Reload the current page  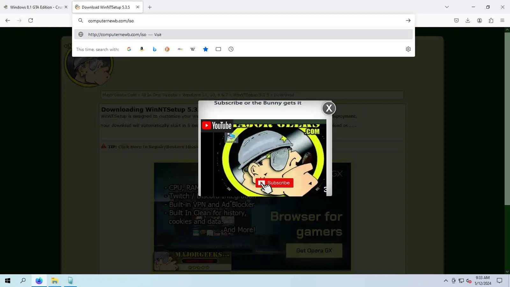(x=31, y=20)
